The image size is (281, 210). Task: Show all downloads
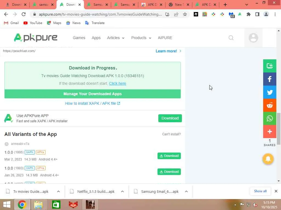pos(260,191)
